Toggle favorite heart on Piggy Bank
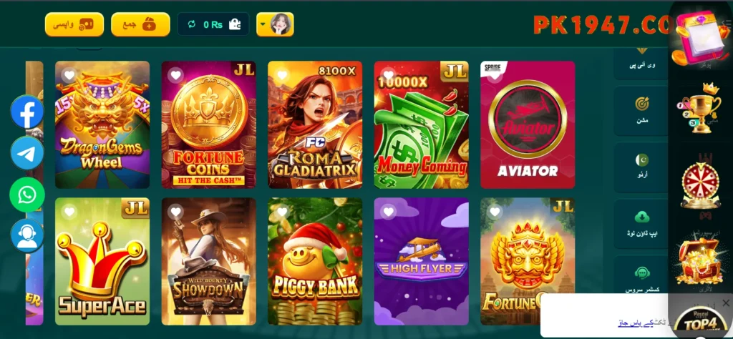The height and width of the screenshot is (339, 733). [x=282, y=212]
